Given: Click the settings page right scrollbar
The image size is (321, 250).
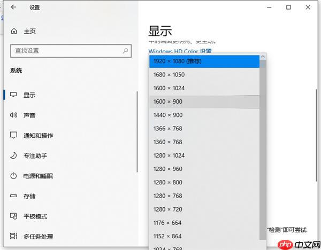Looking at the screenshot, I should click(317, 135).
